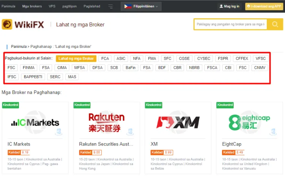Filter brokers by ASIC
This screenshot has height=177, width=285.
coord(121,58)
